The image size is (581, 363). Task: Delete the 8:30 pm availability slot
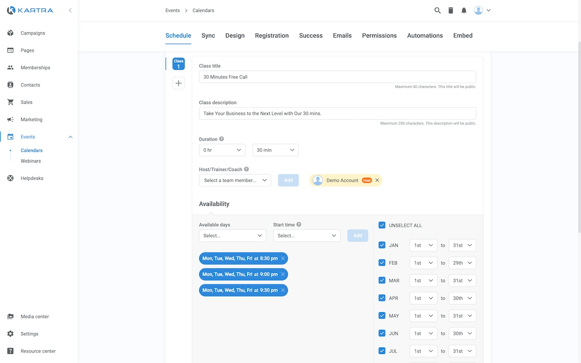[x=283, y=259]
